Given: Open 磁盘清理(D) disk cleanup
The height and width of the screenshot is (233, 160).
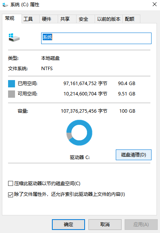Looking at the screenshot, I should click(133, 155).
